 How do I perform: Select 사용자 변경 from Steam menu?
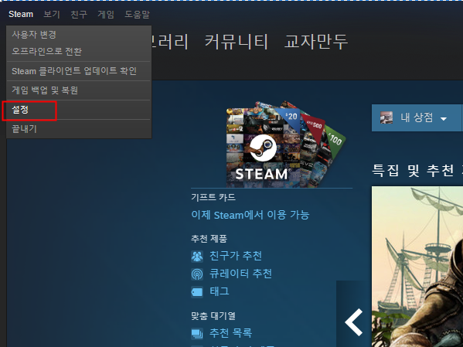coord(79,35)
